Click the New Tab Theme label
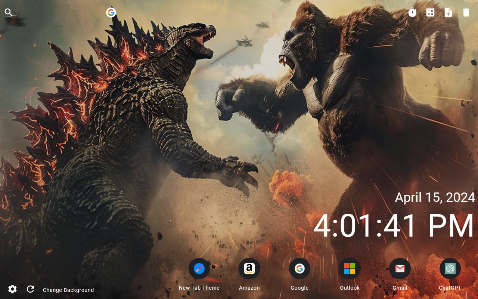Viewport: 478px width, 299px height. coord(199,288)
